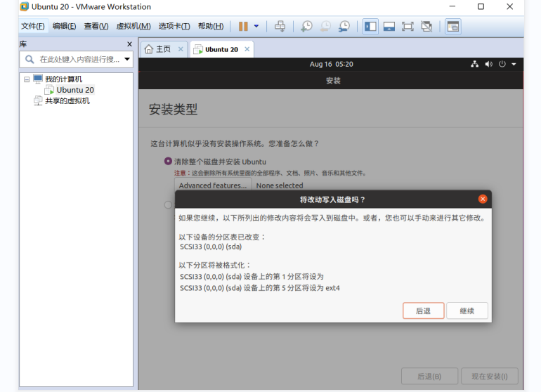The width and height of the screenshot is (541, 392).
Task: Close the 库 library panel
Action: point(129,44)
